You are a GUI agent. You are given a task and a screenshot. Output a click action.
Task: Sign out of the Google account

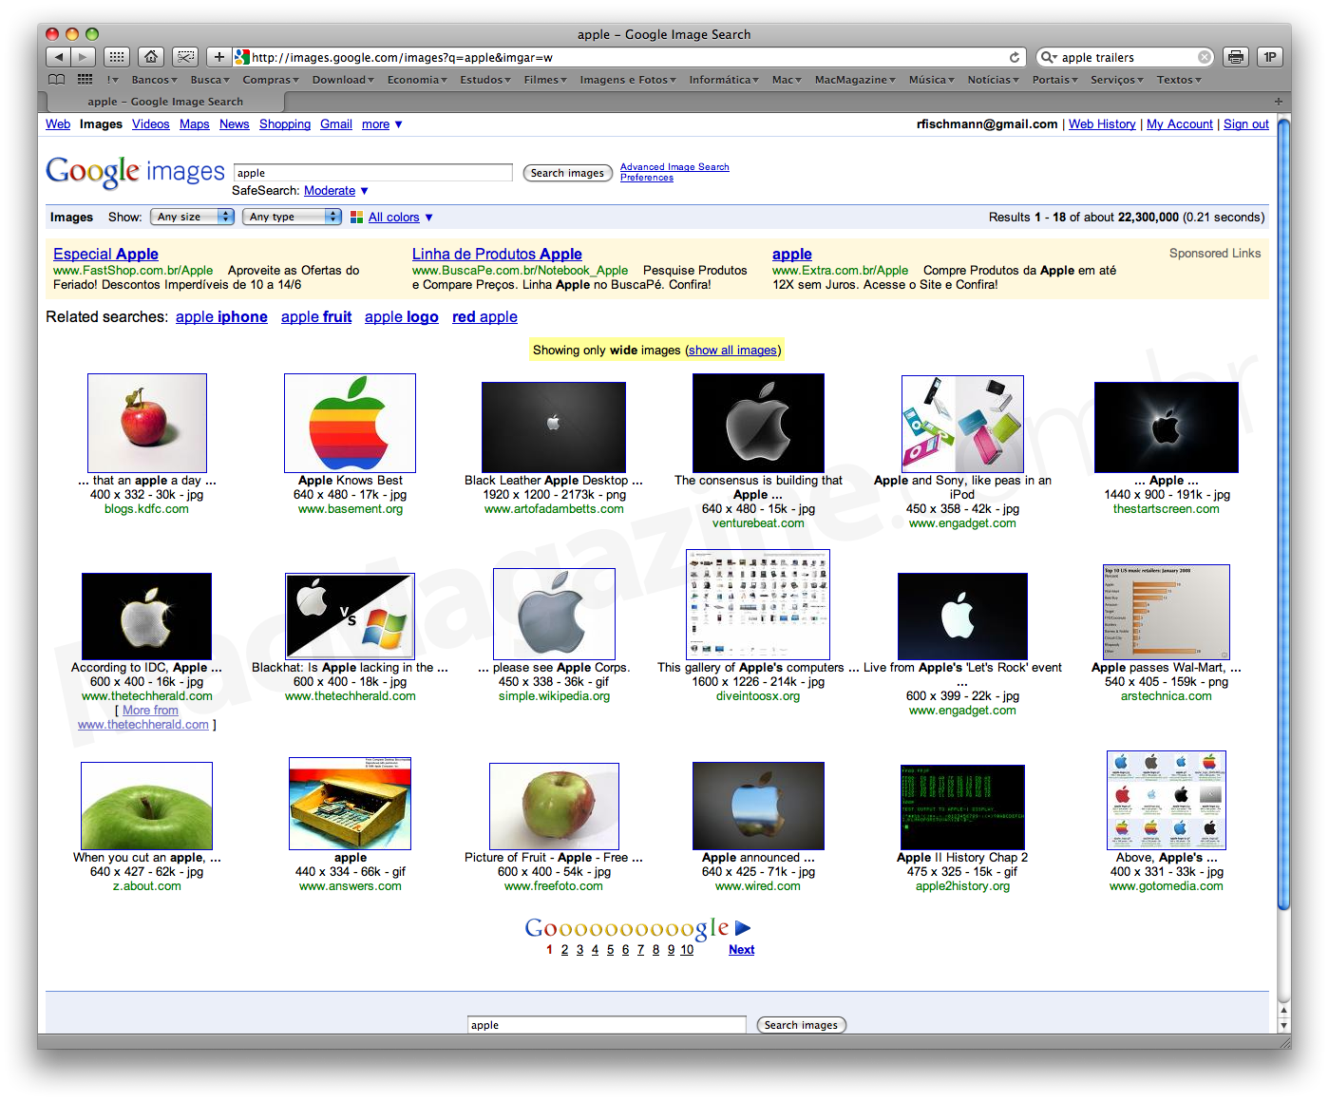(1246, 124)
